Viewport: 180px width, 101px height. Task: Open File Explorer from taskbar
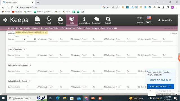click(x=65, y=98)
